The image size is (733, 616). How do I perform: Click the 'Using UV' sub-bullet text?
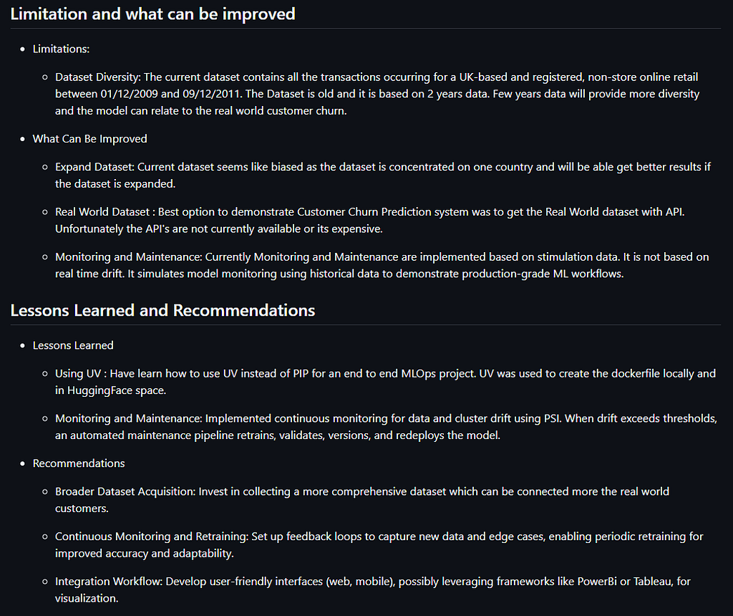385,382
